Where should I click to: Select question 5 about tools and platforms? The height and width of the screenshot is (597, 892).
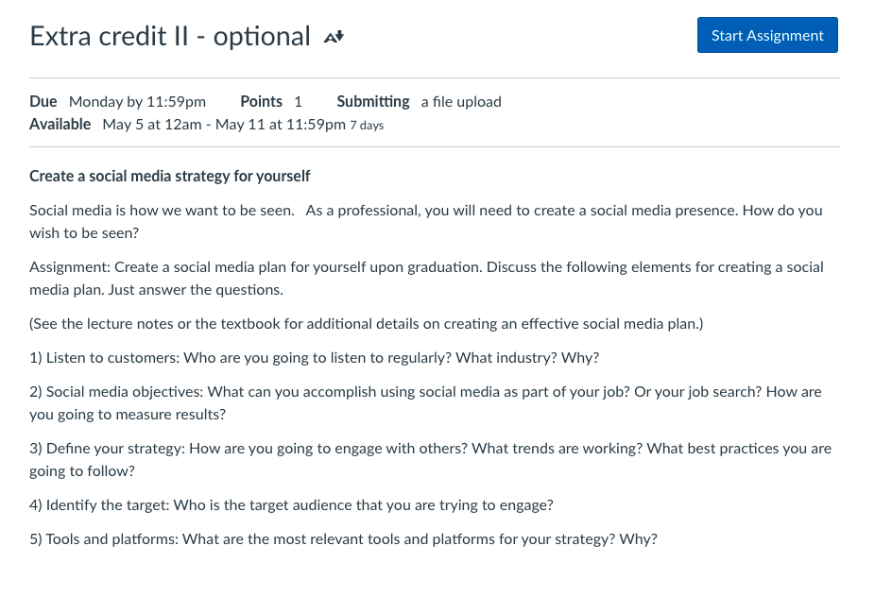(x=343, y=538)
